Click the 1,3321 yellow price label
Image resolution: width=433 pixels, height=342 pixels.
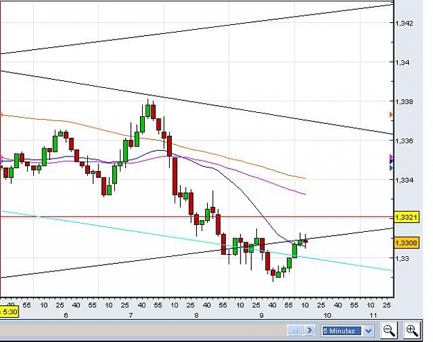coord(406,217)
